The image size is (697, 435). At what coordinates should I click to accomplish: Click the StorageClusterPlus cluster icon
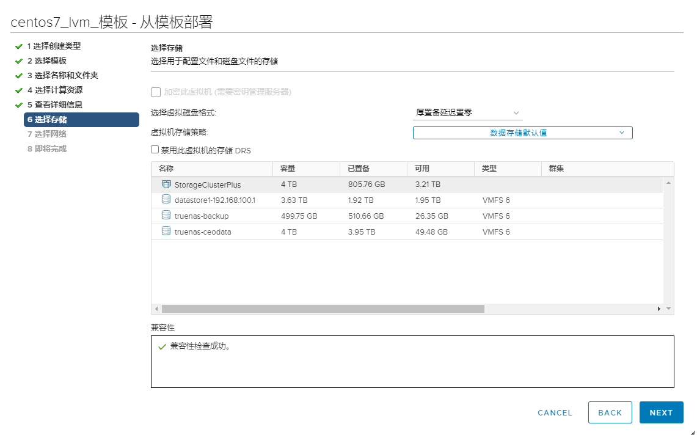(x=166, y=184)
